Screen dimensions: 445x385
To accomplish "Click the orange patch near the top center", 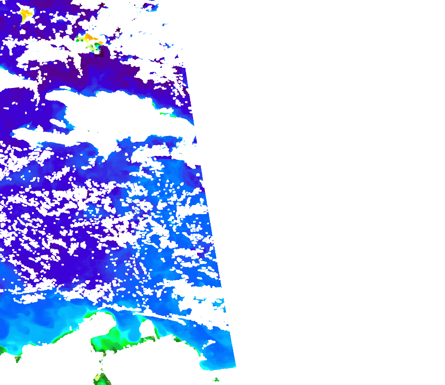I will click(89, 37).
